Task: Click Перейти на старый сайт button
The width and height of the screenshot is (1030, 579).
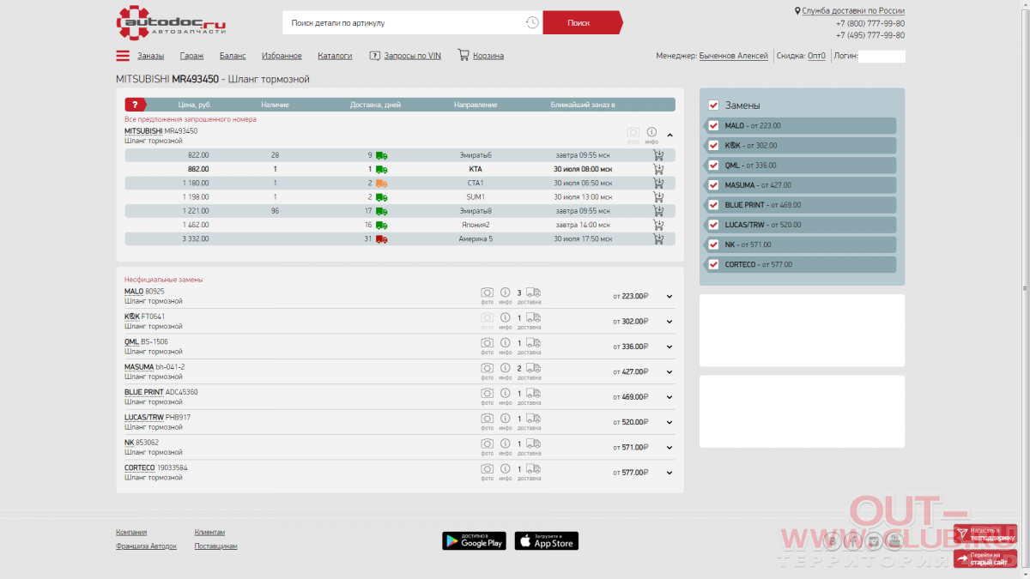Action: [985, 558]
